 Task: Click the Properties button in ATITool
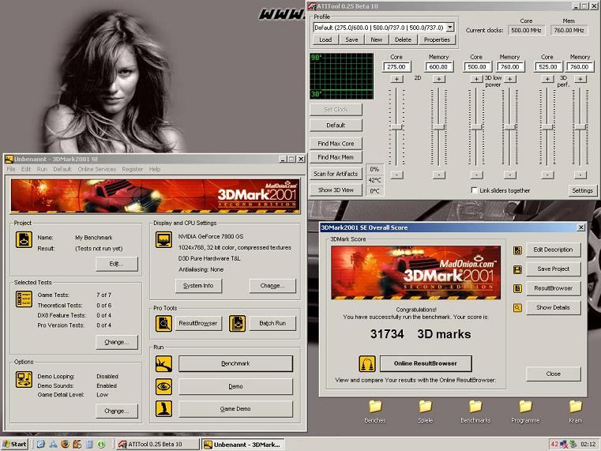pyautogui.click(x=437, y=39)
